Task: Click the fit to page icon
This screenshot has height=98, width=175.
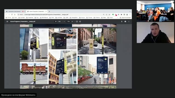Action: coord(77,22)
